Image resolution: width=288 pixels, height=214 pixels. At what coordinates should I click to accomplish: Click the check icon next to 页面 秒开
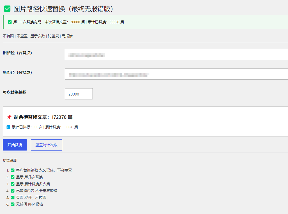pyautogui.click(x=13, y=197)
